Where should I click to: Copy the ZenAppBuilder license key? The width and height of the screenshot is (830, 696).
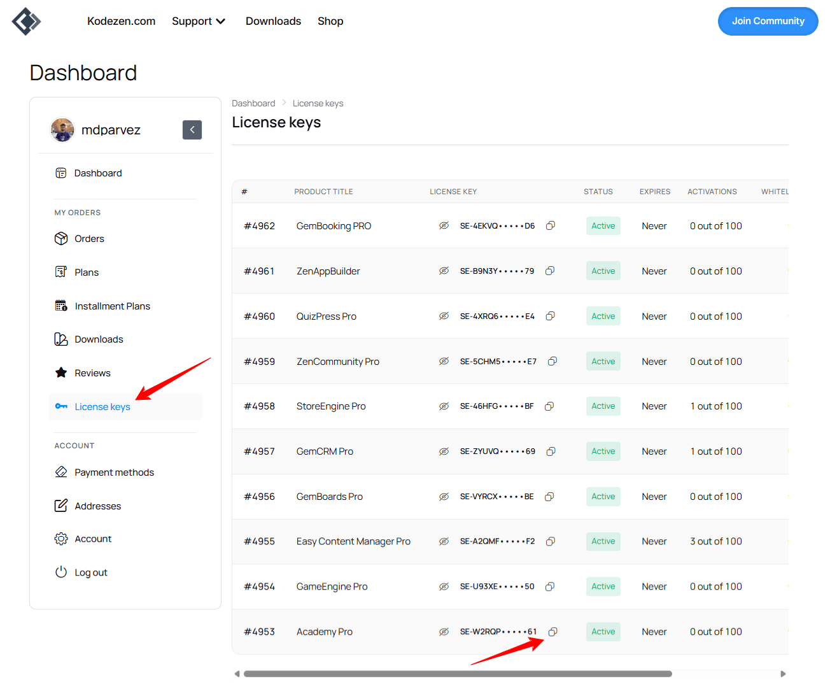(550, 271)
